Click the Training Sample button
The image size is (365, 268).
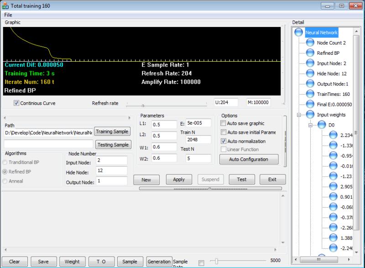coord(112,131)
